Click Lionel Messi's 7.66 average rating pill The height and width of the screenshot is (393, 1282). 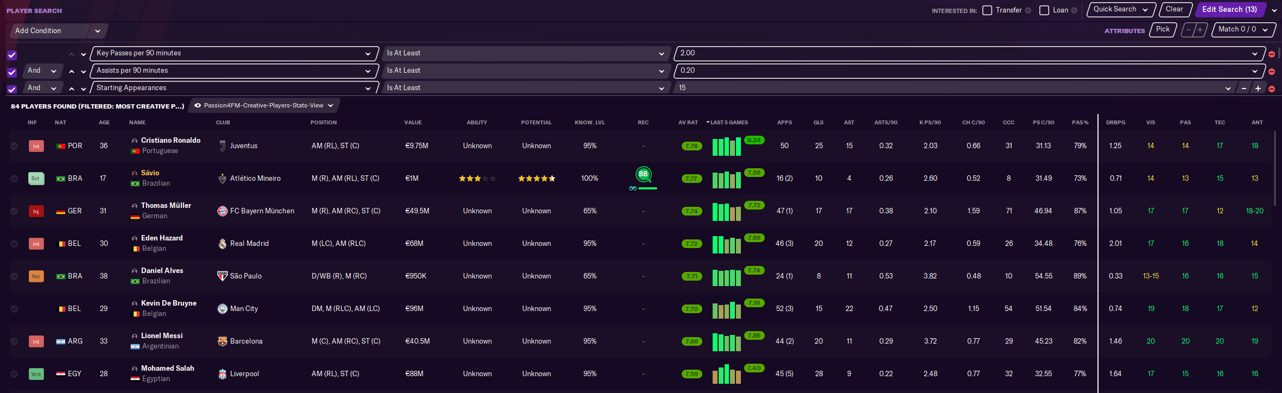click(691, 341)
